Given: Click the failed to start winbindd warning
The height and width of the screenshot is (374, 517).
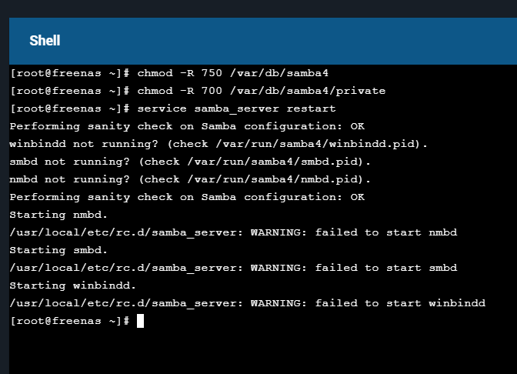Looking at the screenshot, I should [x=368, y=303].
